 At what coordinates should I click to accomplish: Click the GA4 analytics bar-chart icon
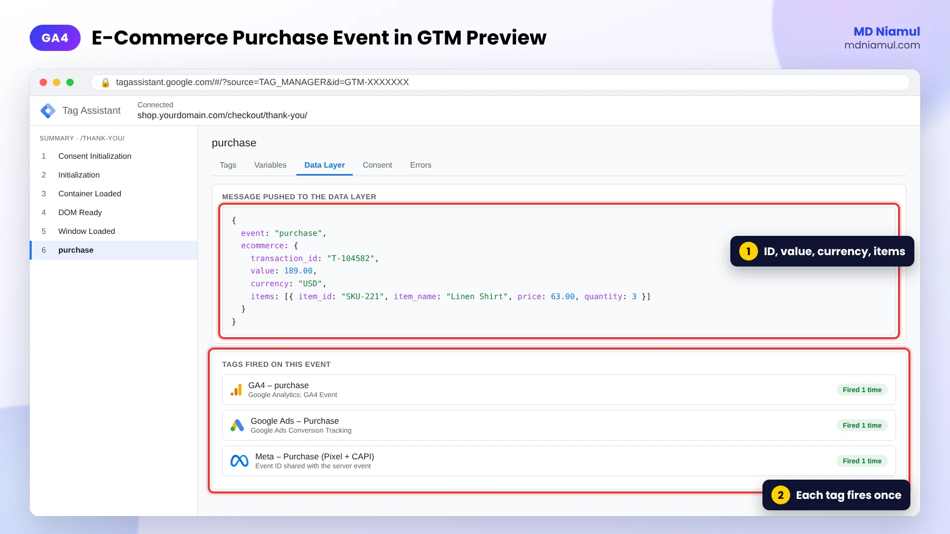click(x=236, y=390)
